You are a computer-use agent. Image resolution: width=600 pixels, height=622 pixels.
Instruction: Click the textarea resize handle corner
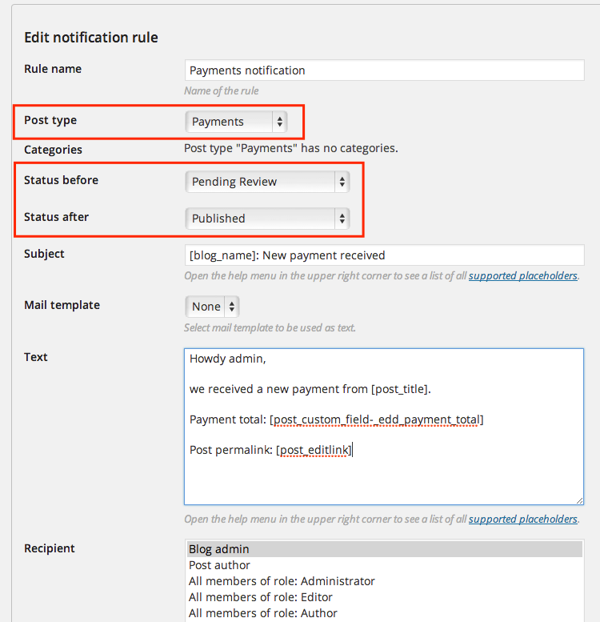click(x=579, y=500)
